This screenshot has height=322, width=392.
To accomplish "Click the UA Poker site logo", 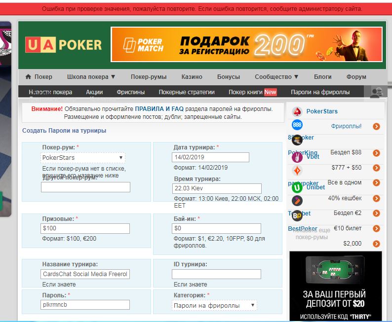I will (64, 45).
